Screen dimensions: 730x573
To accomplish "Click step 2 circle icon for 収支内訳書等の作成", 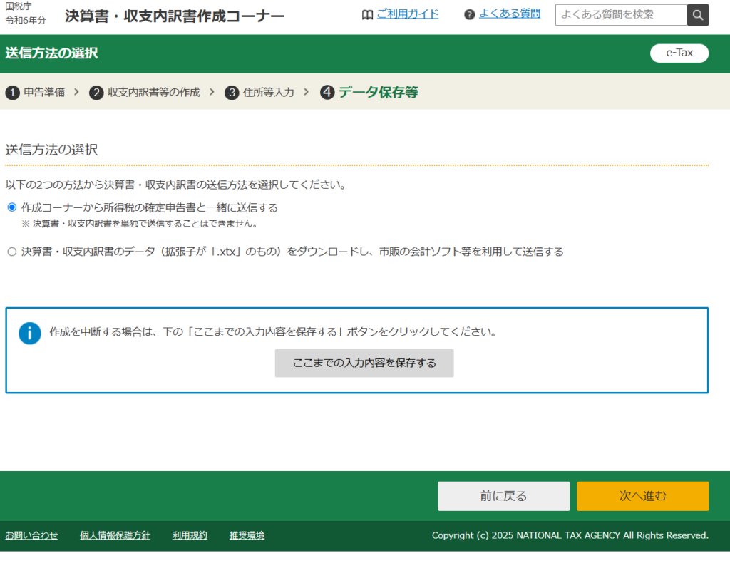I will click(96, 93).
